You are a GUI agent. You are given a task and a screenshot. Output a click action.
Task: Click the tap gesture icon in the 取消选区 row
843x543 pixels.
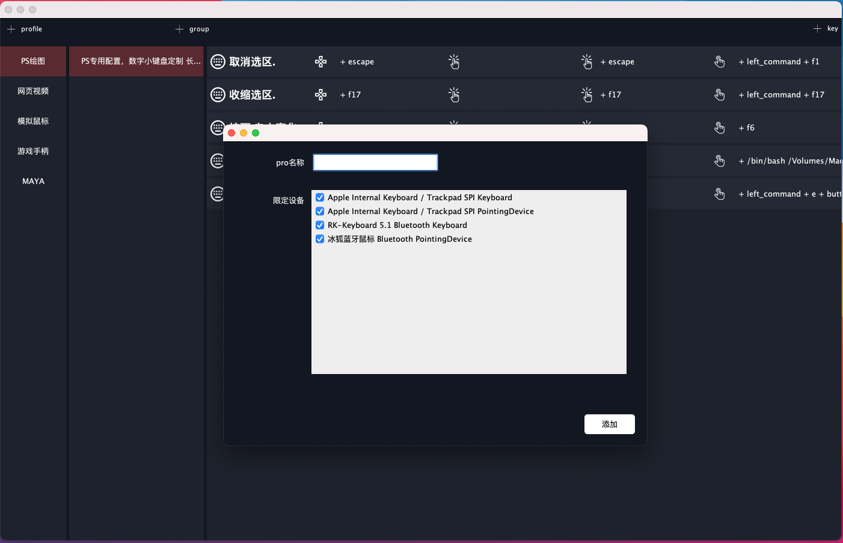coord(455,61)
